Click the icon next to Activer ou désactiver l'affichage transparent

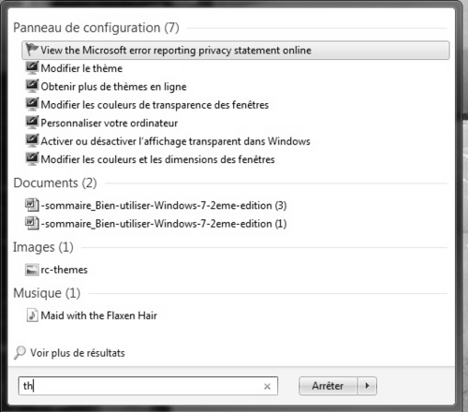click(32, 140)
